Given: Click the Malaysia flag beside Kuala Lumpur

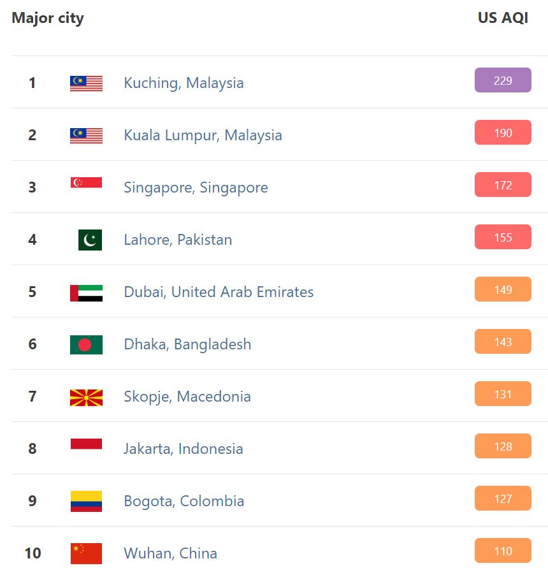Looking at the screenshot, I should coord(86,135).
